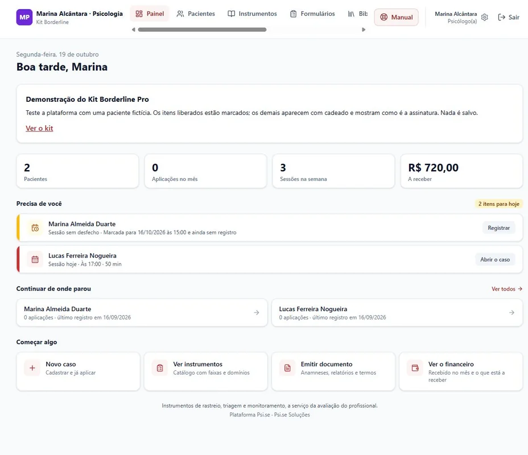
Task: Click Marina Alcântara · Psicologia title
Action: pos(80,14)
